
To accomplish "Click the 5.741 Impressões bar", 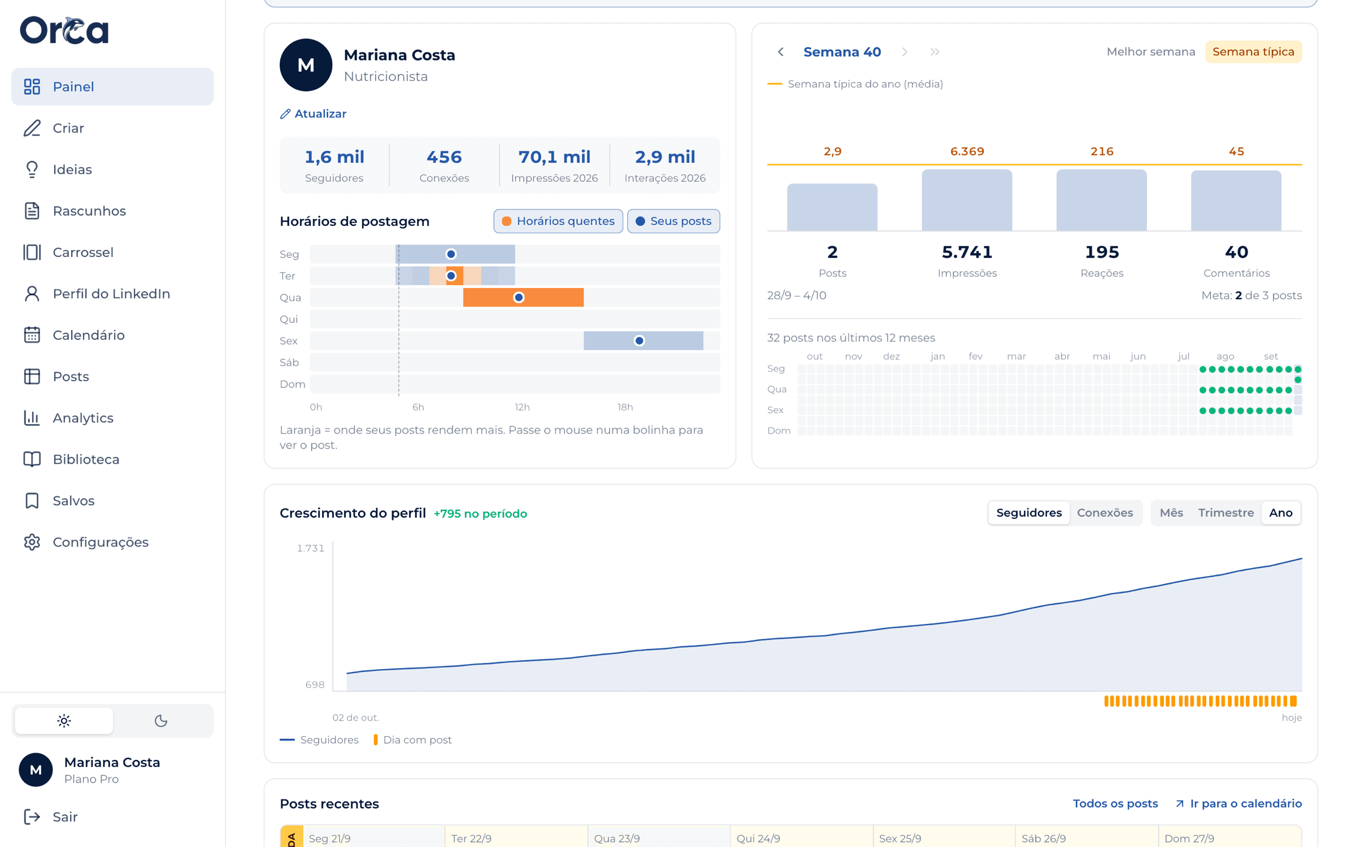I will [x=967, y=200].
